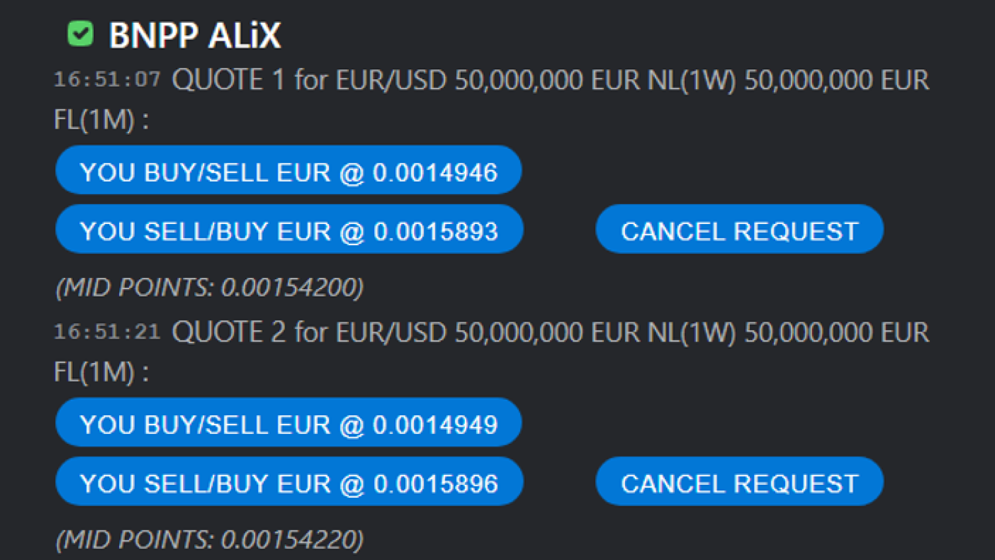The width and height of the screenshot is (995, 560).
Task: Click the 16:51:21 message timestamp
Action: coord(107,332)
